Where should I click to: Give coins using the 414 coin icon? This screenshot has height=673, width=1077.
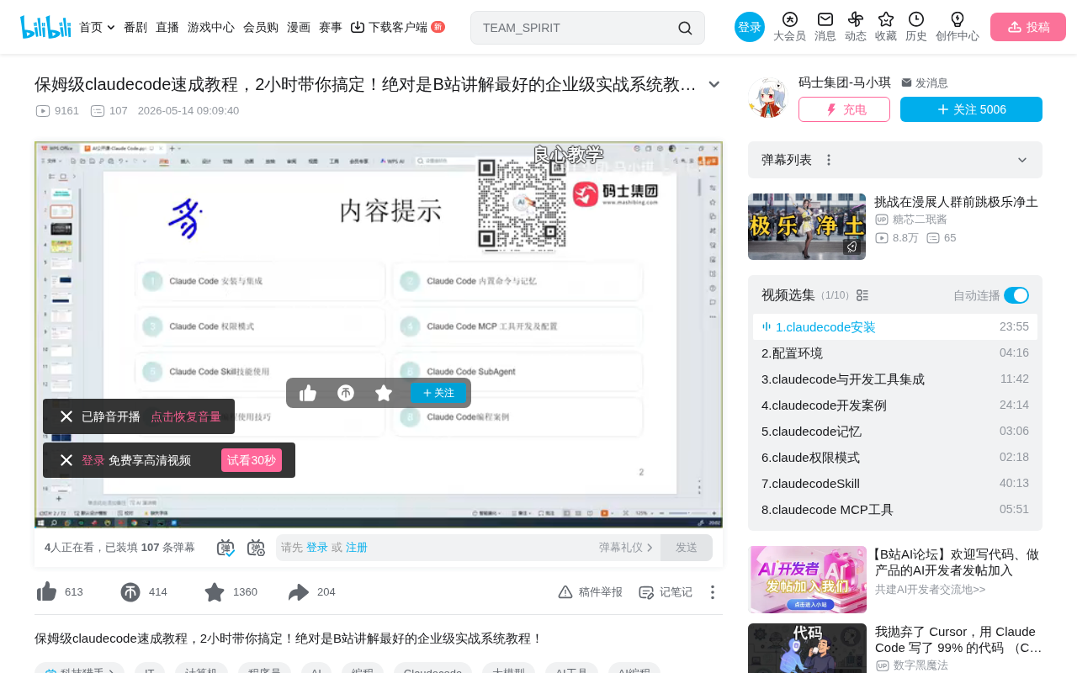(x=130, y=592)
